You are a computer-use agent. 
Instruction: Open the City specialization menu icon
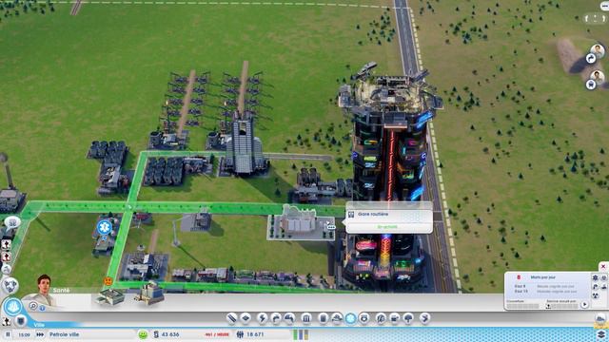[425, 318]
